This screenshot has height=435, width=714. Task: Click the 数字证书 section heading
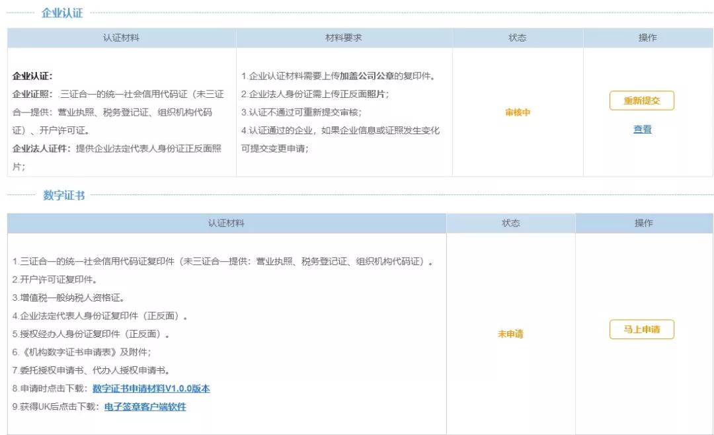coord(63,196)
